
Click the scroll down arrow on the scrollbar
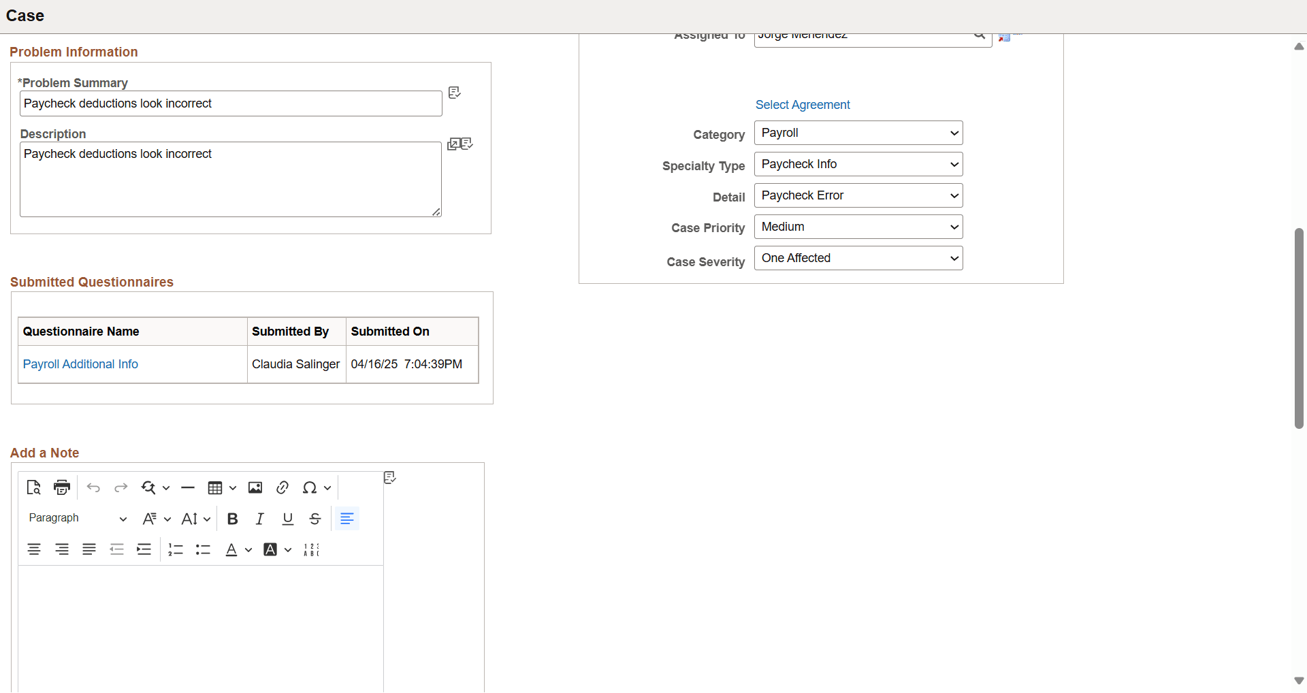coord(1299,681)
